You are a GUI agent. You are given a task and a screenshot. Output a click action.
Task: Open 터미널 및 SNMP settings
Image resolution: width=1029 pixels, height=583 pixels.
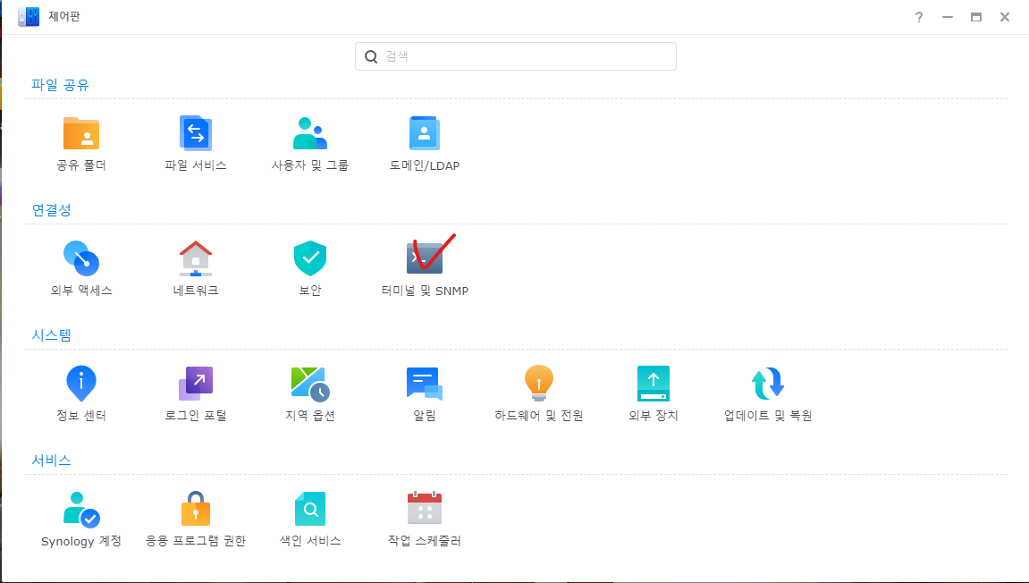(x=425, y=258)
